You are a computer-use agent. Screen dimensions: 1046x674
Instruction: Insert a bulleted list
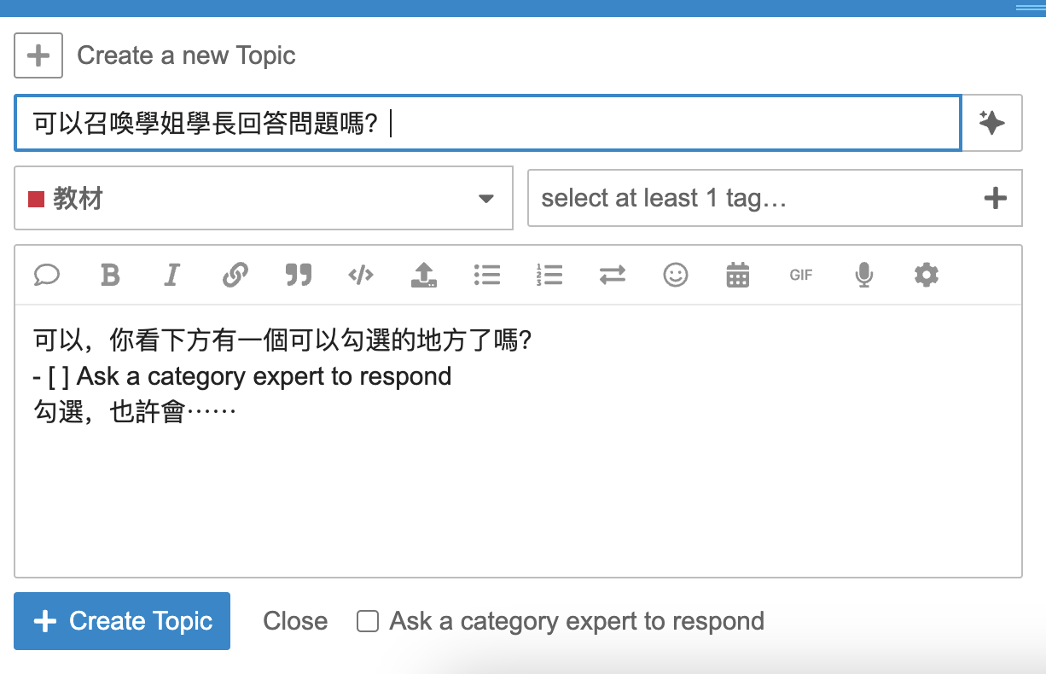tap(487, 275)
